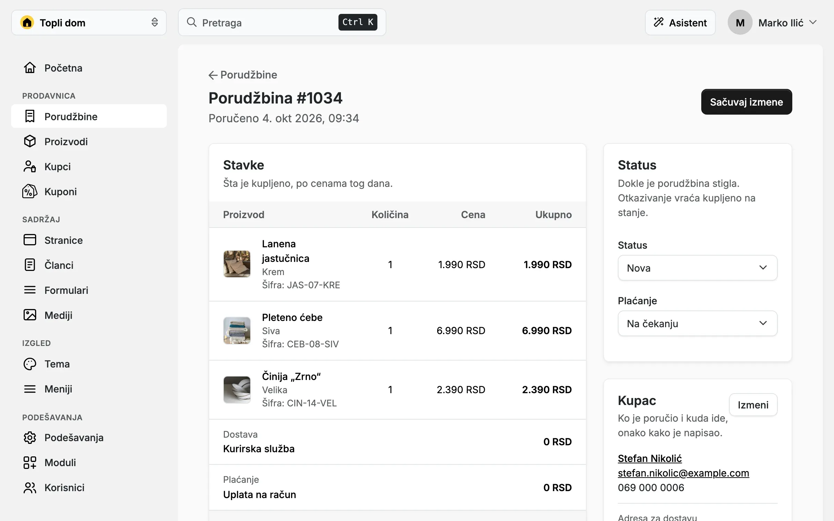The image size is (834, 521).
Task: Expand the Marko Ilić account menu chevron
Action: point(813,23)
